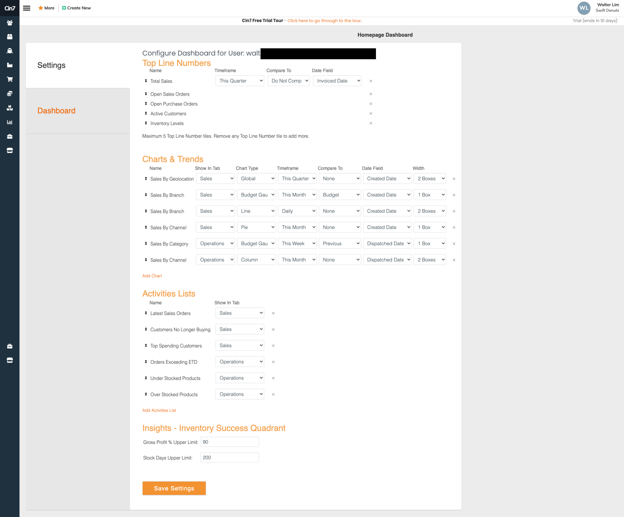This screenshot has height=517, width=624.
Task: Open Over Stocked Products tab dropdown
Action: (240, 394)
